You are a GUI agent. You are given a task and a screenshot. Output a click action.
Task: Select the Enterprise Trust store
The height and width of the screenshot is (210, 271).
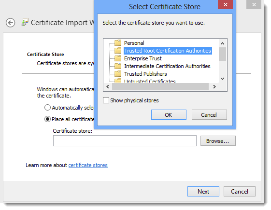pos(143,58)
